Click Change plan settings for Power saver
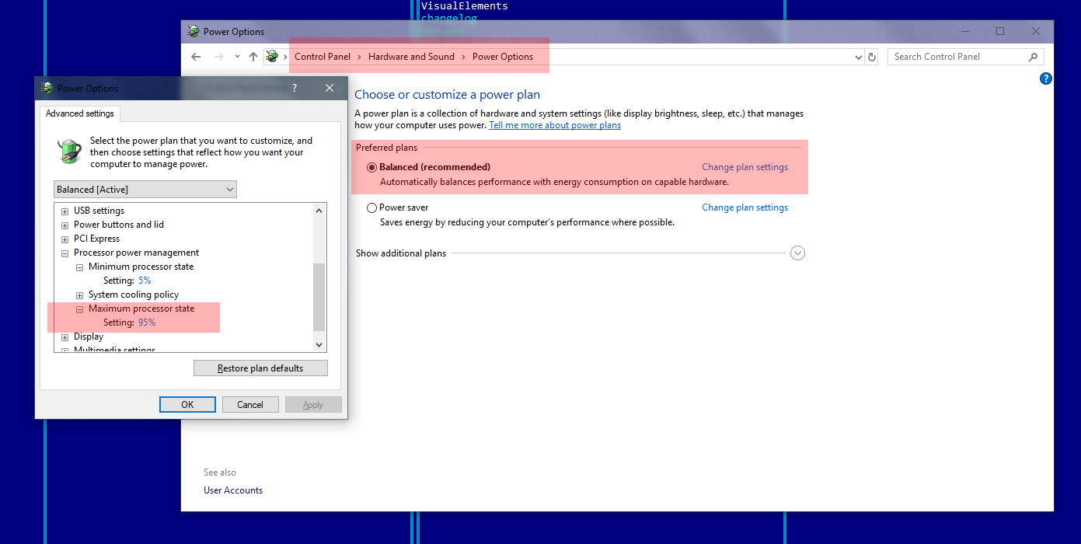1081x544 pixels. pyautogui.click(x=744, y=207)
